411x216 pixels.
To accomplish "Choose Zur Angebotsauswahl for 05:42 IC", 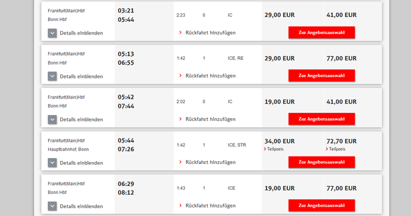I will [321, 119].
